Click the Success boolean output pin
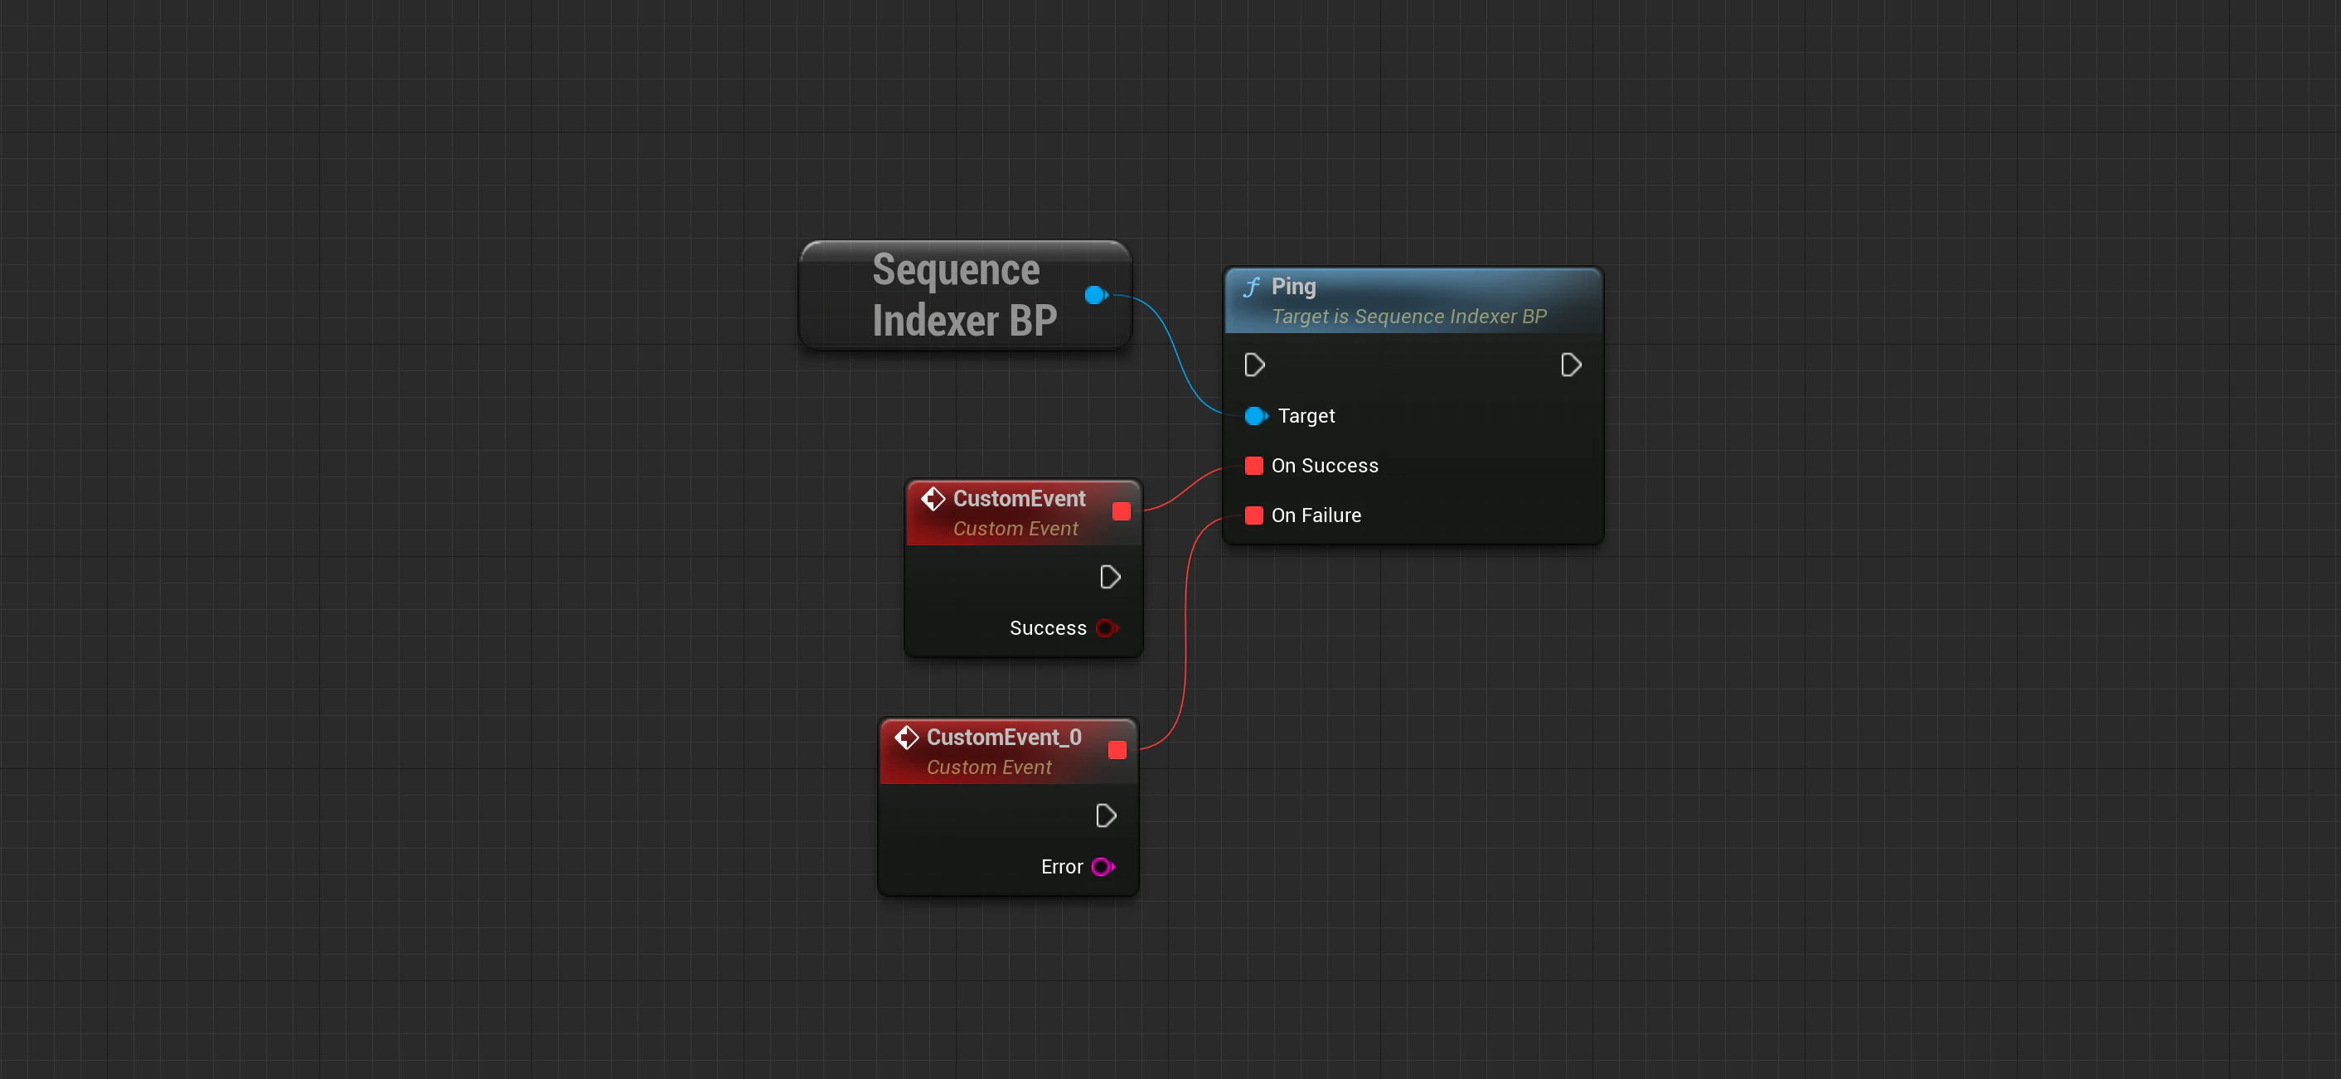Viewport: 2341px width, 1079px height. [1106, 628]
